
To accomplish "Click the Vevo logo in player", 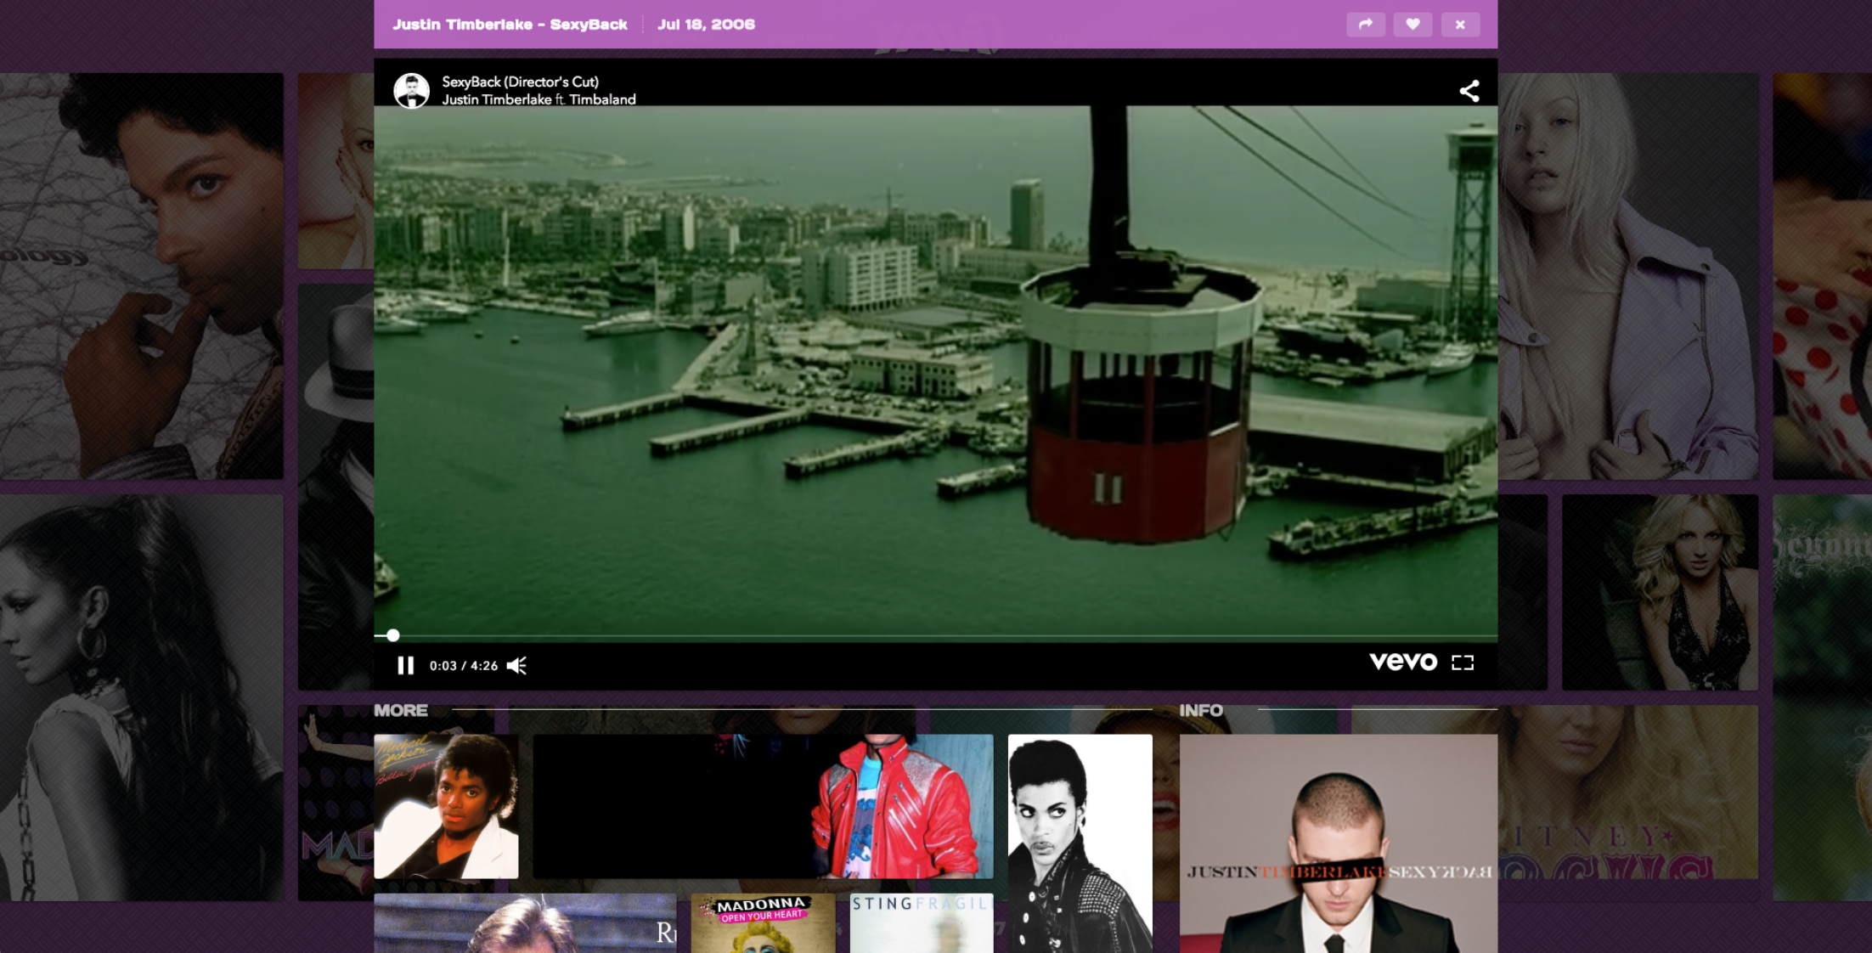I will (1403, 663).
